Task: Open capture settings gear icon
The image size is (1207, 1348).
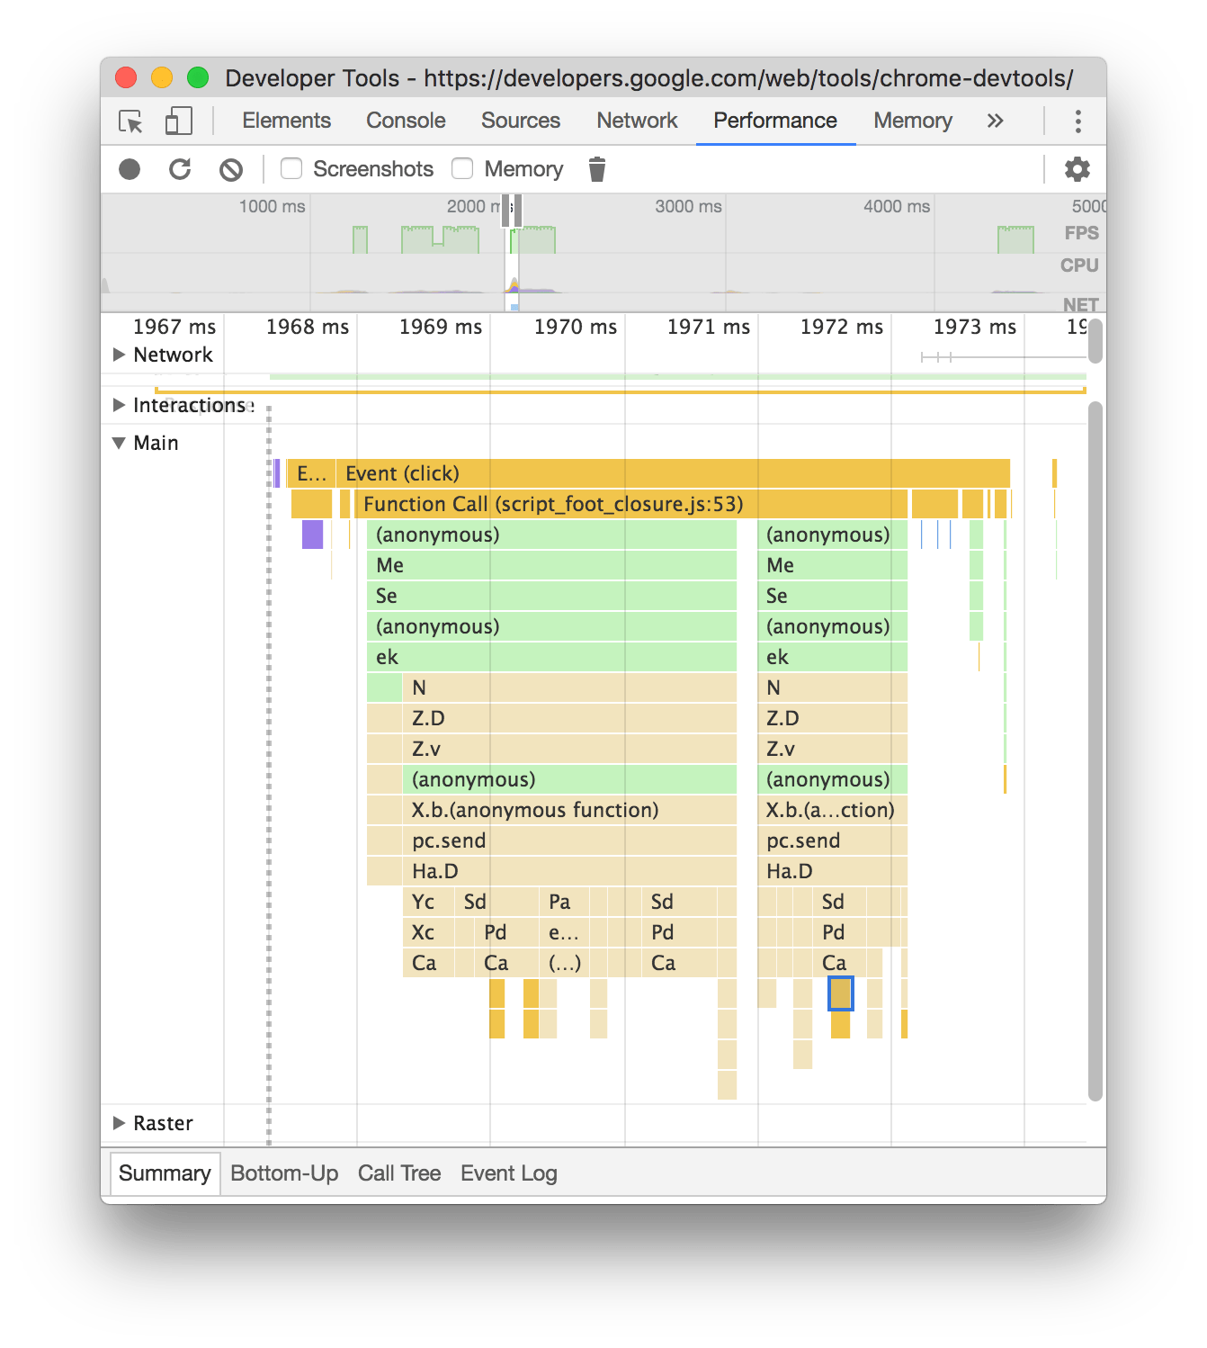Action: pos(1077,169)
